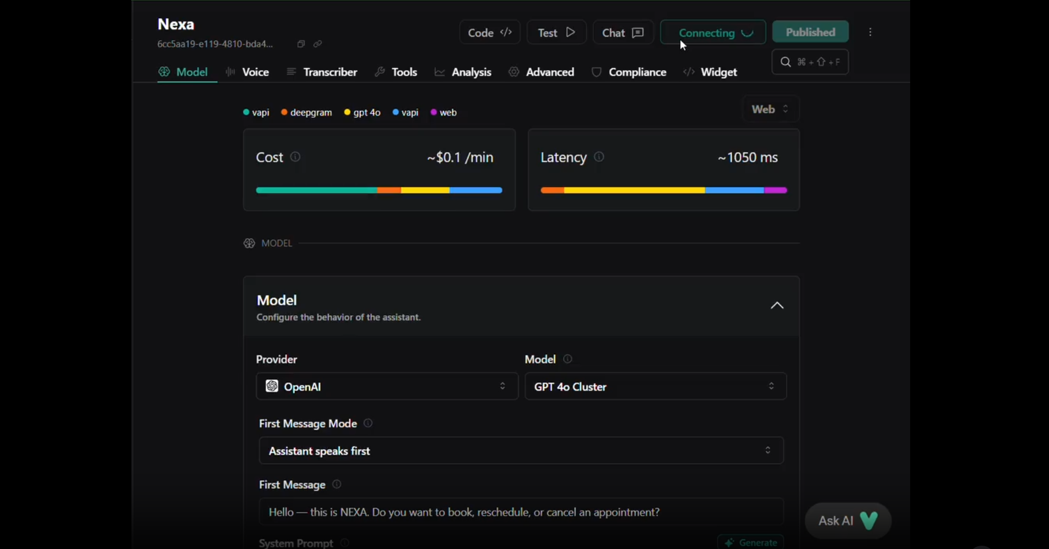The width and height of the screenshot is (1049, 549).
Task: Click the Model field info icon
Action: [x=567, y=359]
